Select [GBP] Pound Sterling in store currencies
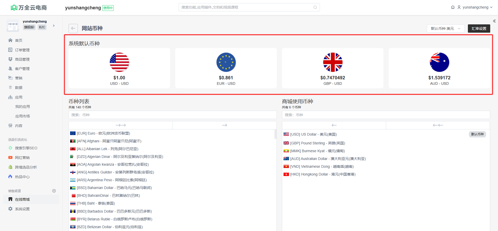Image resolution: width=498 pixels, height=231 pixels. coord(317,143)
